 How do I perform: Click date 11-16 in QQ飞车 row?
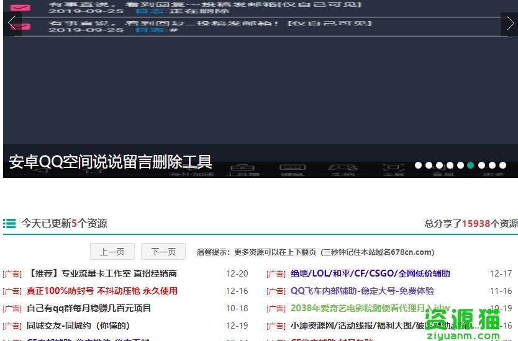pos(501,291)
